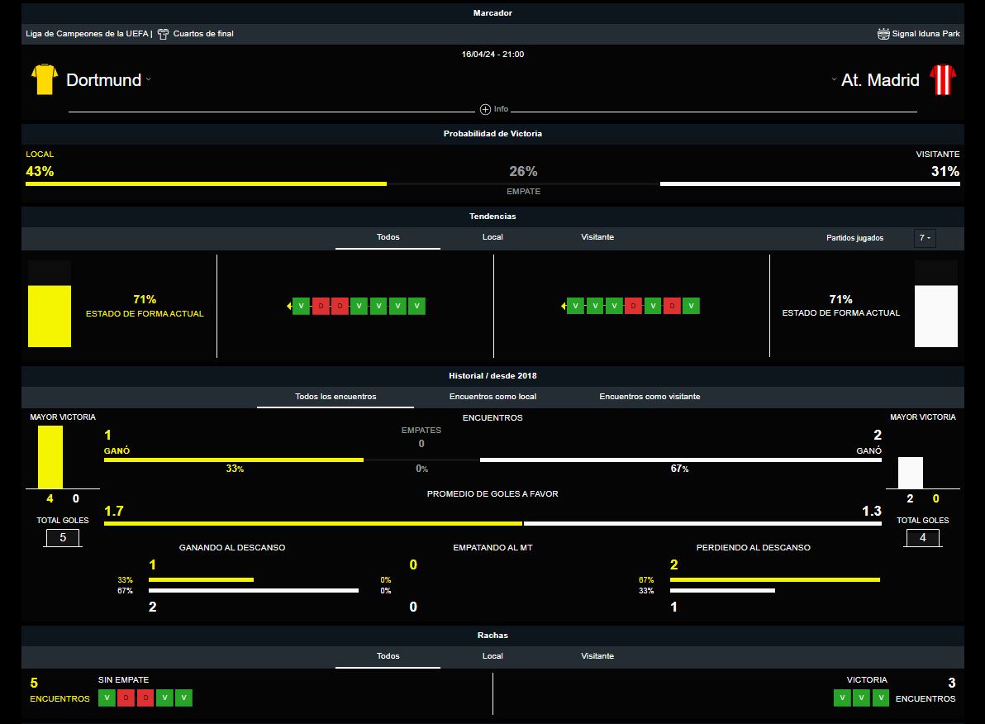Click the yellow local win probability bar

(x=206, y=183)
